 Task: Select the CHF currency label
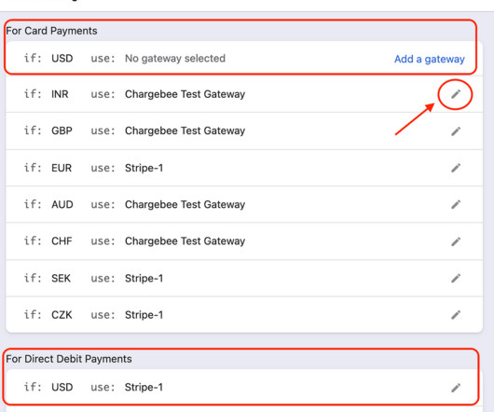click(x=62, y=241)
